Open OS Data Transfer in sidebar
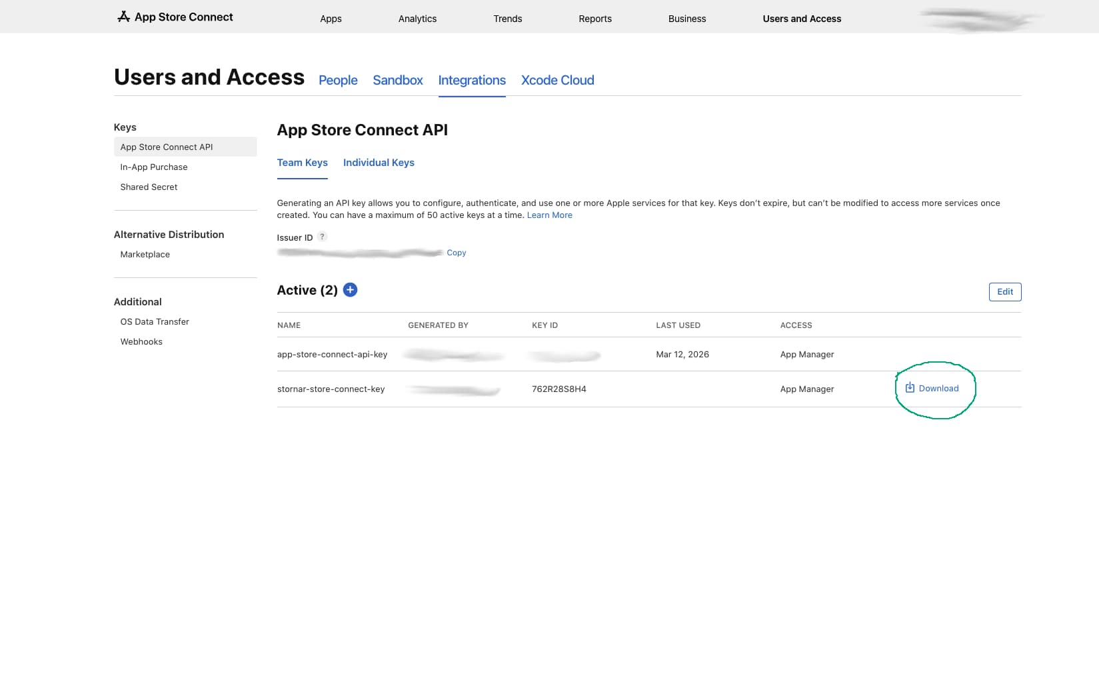 tap(155, 321)
